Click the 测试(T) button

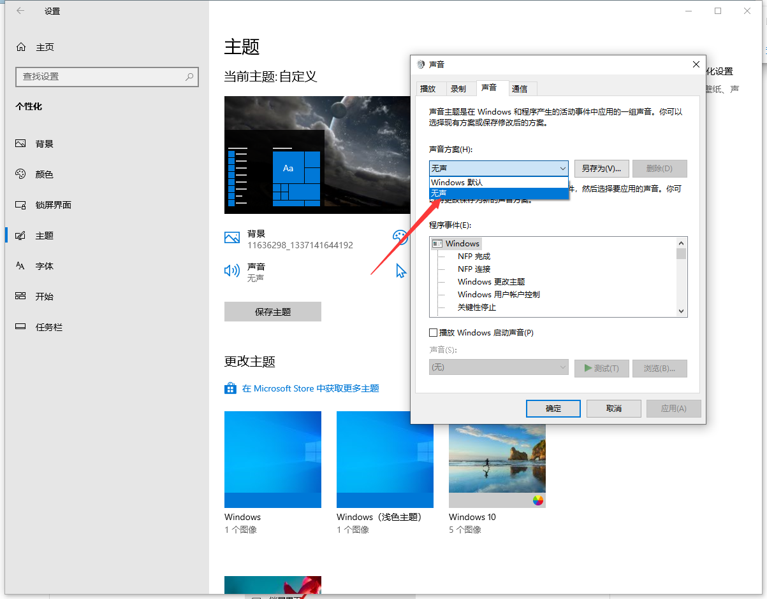point(602,368)
